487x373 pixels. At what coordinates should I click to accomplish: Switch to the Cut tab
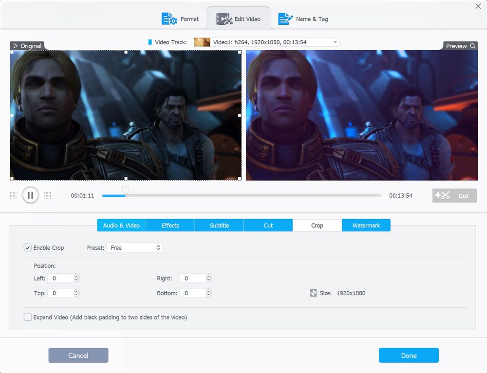coord(268,225)
